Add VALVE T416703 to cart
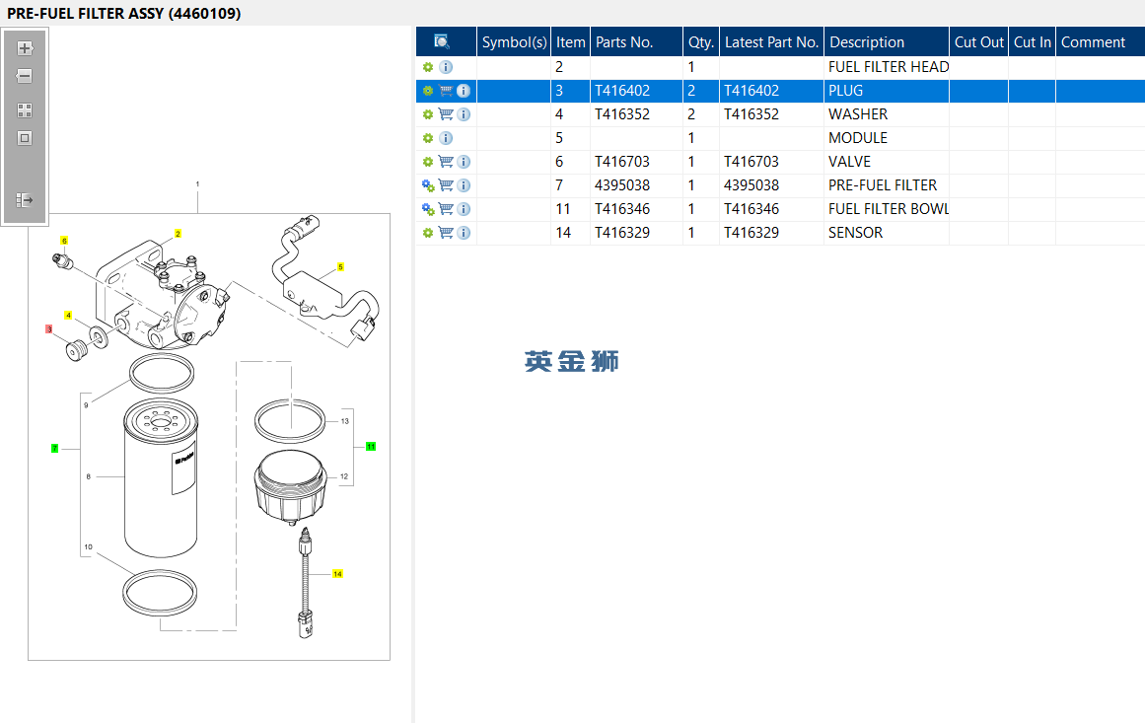The width and height of the screenshot is (1145, 723). point(446,162)
